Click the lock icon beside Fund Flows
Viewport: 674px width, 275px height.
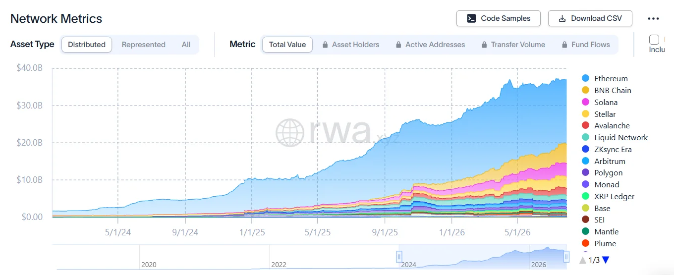pyautogui.click(x=564, y=45)
